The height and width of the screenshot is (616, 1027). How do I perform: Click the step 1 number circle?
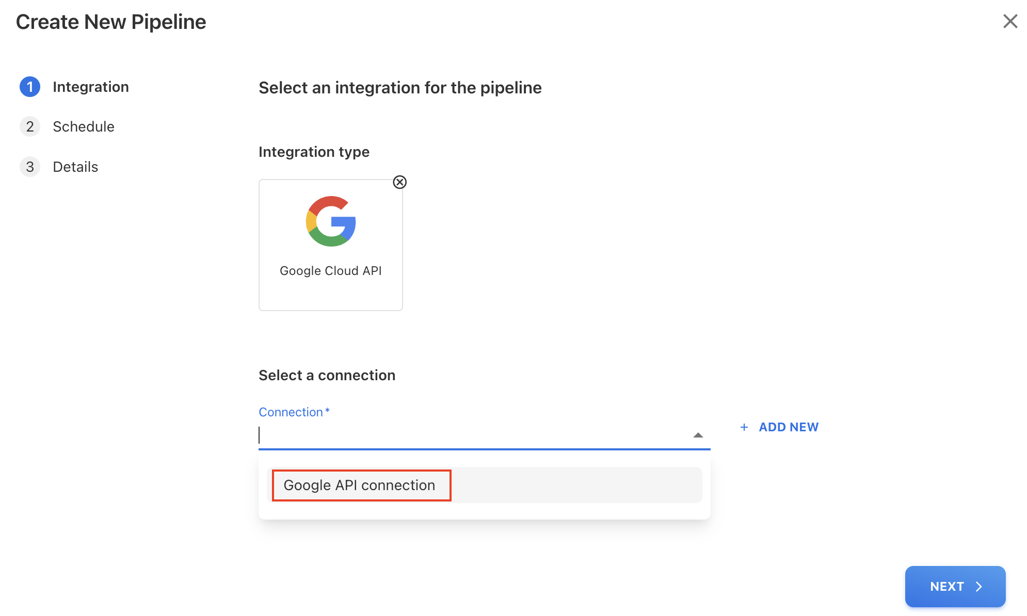(30, 87)
